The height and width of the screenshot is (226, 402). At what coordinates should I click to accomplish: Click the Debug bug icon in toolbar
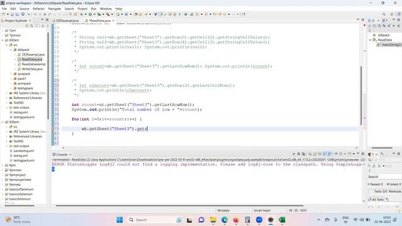[82, 14]
